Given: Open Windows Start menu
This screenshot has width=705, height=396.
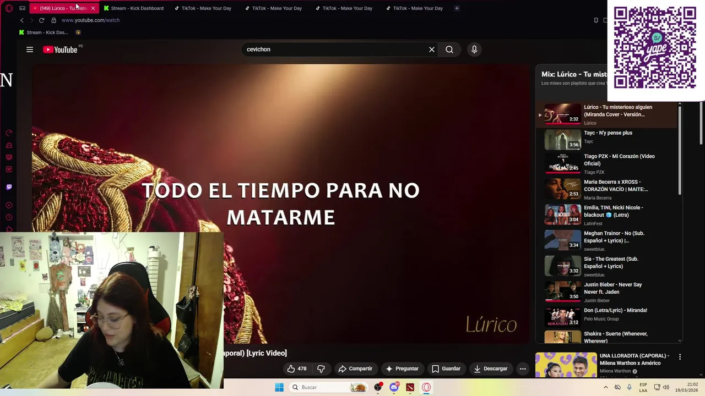Looking at the screenshot, I should 279,387.
